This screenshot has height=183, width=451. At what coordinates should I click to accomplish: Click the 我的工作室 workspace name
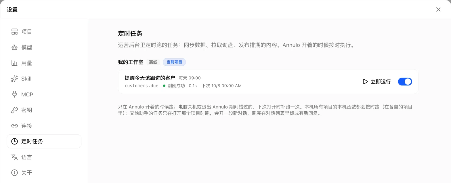[131, 62]
